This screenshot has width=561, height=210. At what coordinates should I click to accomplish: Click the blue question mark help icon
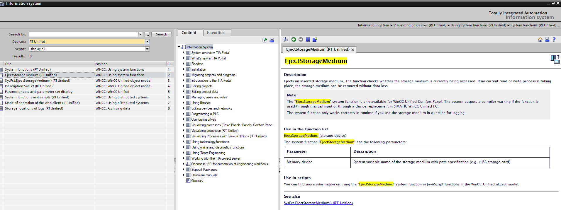[554, 40]
